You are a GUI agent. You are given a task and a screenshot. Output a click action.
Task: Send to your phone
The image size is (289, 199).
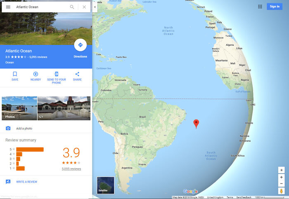pyautogui.click(x=57, y=74)
